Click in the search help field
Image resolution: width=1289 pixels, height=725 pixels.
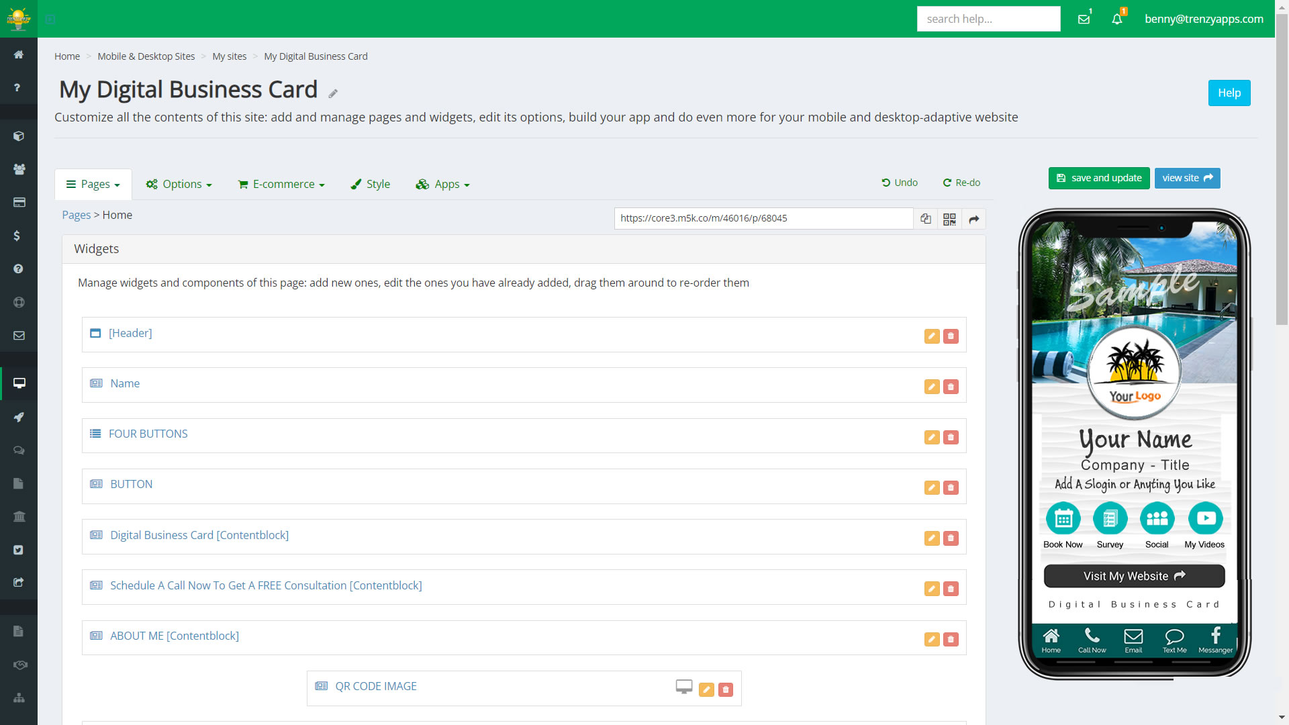click(x=988, y=19)
